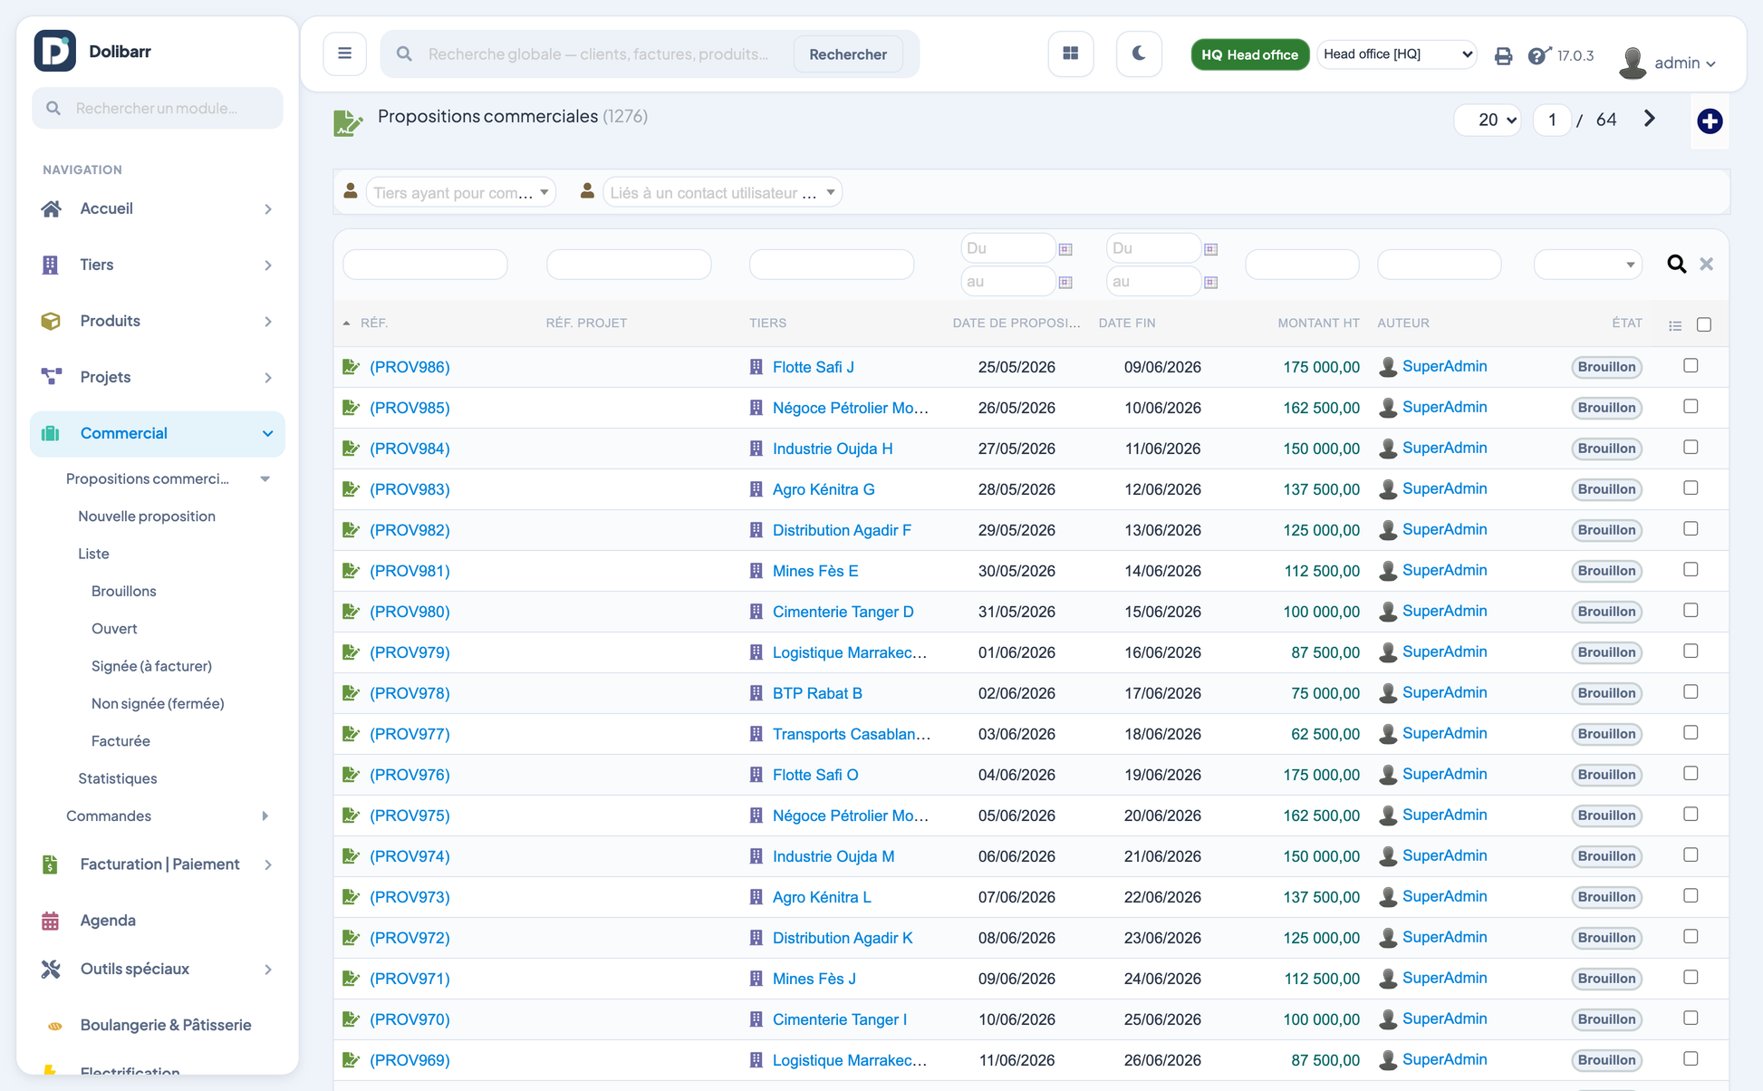1763x1091 pixels.
Task: Check the box for row (PROV969)
Action: 1691,1059
